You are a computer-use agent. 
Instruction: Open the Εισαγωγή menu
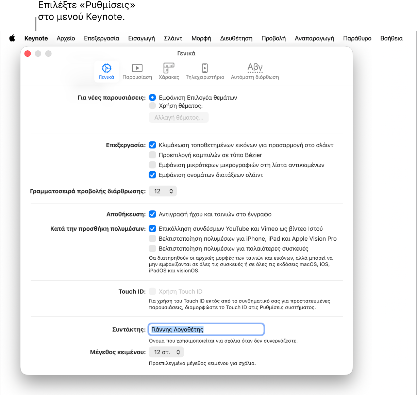[141, 38]
